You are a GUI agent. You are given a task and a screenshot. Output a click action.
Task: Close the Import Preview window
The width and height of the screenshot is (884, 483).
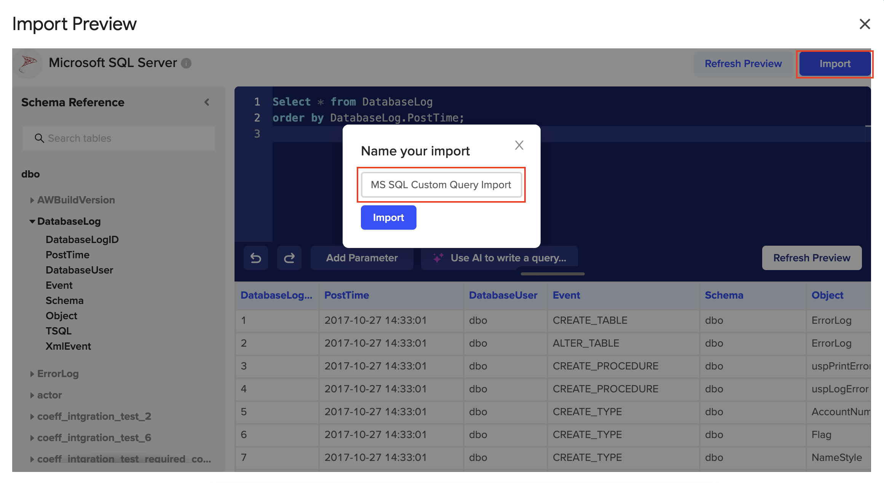click(865, 24)
